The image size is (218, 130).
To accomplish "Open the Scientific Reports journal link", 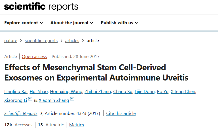I will [x=21, y=114].
